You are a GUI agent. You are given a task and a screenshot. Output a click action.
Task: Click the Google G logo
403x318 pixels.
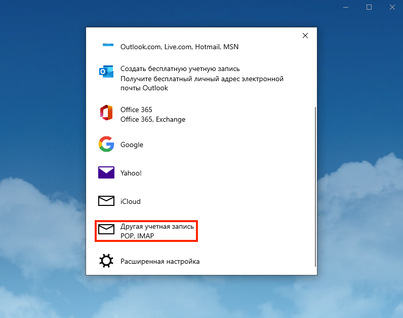click(106, 144)
